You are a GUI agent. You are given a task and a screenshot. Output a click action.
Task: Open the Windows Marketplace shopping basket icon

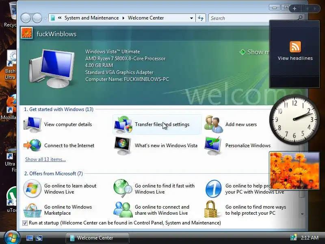point(32,210)
